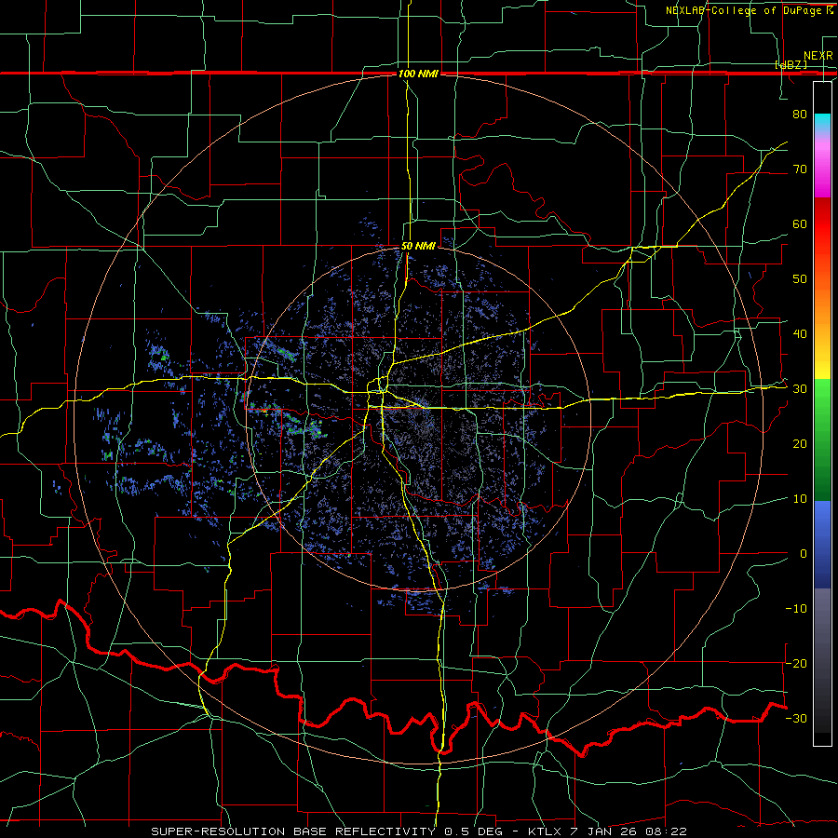Click the pink-magenta segment of the color bar

(822, 167)
